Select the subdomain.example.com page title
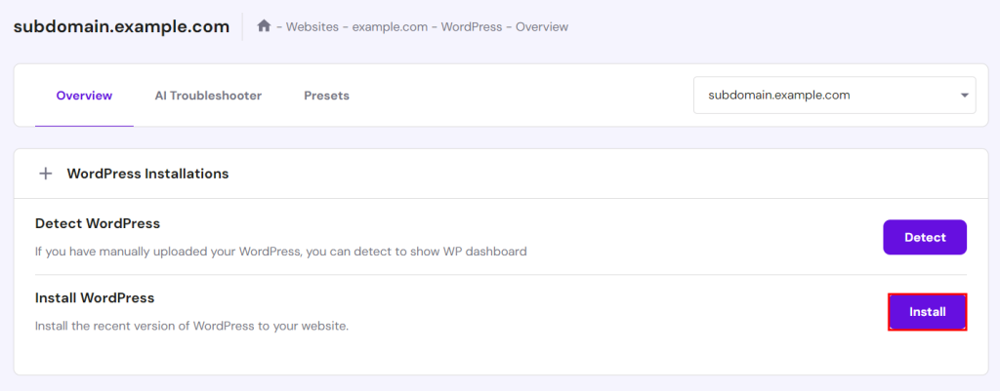This screenshot has width=1000, height=391. tap(121, 26)
